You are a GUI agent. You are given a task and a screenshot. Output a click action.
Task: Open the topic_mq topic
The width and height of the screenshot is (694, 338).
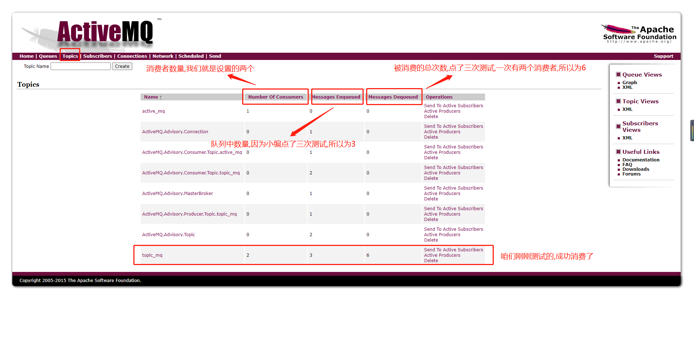[x=152, y=255]
